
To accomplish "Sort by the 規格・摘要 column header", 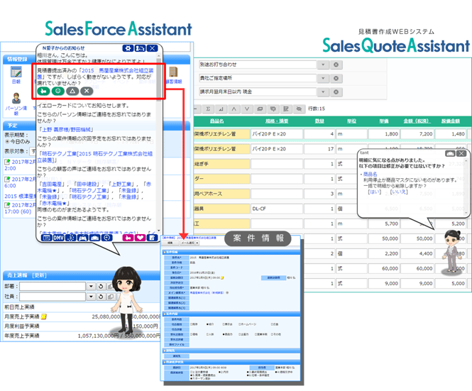I will click(x=277, y=121).
